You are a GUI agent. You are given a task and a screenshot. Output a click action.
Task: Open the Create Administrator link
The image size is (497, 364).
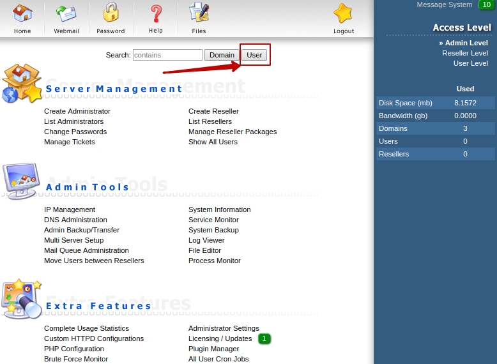(x=77, y=111)
